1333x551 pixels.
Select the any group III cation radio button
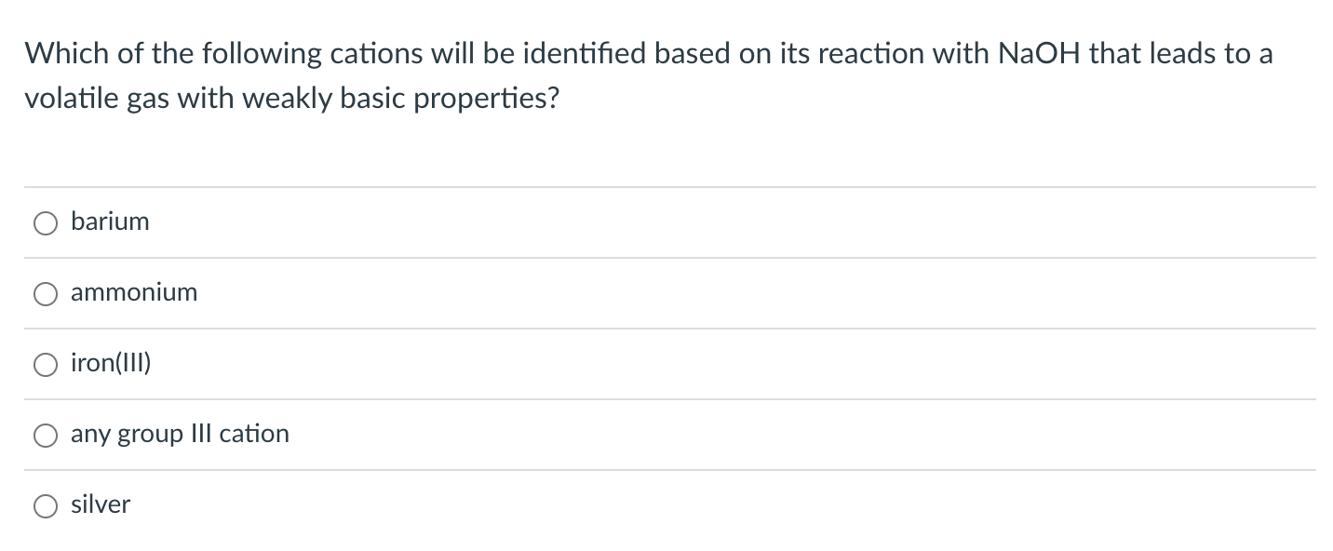click(x=45, y=435)
